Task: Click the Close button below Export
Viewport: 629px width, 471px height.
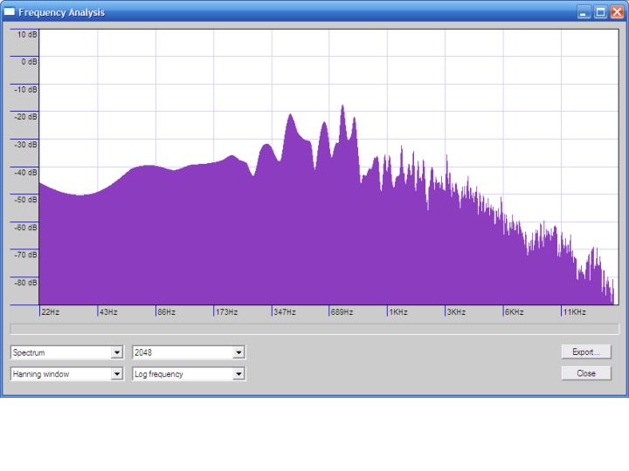Action: point(586,373)
